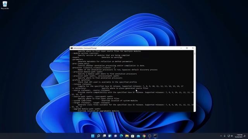Click the '--upgrade-module-path <path>' line
Image resolution: width=248 pixels, height=139 pixels.
click(x=86, y=109)
